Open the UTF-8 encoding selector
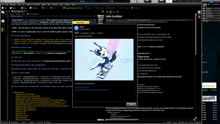 click(191, 122)
